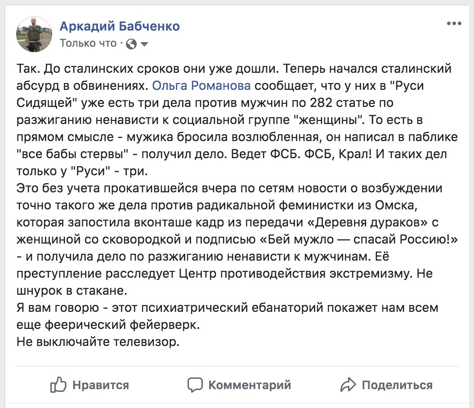Image resolution: width=474 pixels, height=408 pixels.
Task: Click the opening line about сталинских сроков
Action: pos(147,69)
